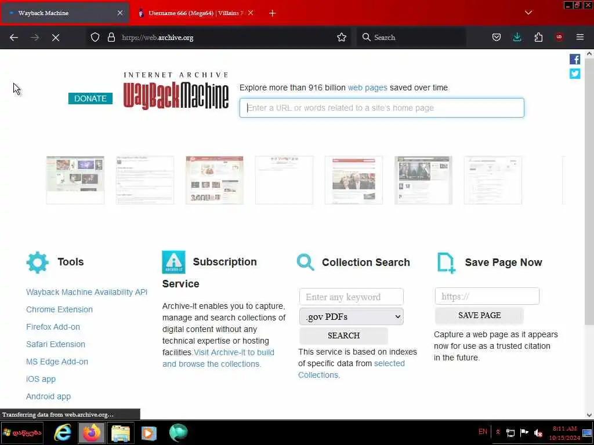This screenshot has width=594, height=445.
Task: Click the Wayback URL search field
Action: click(382, 108)
